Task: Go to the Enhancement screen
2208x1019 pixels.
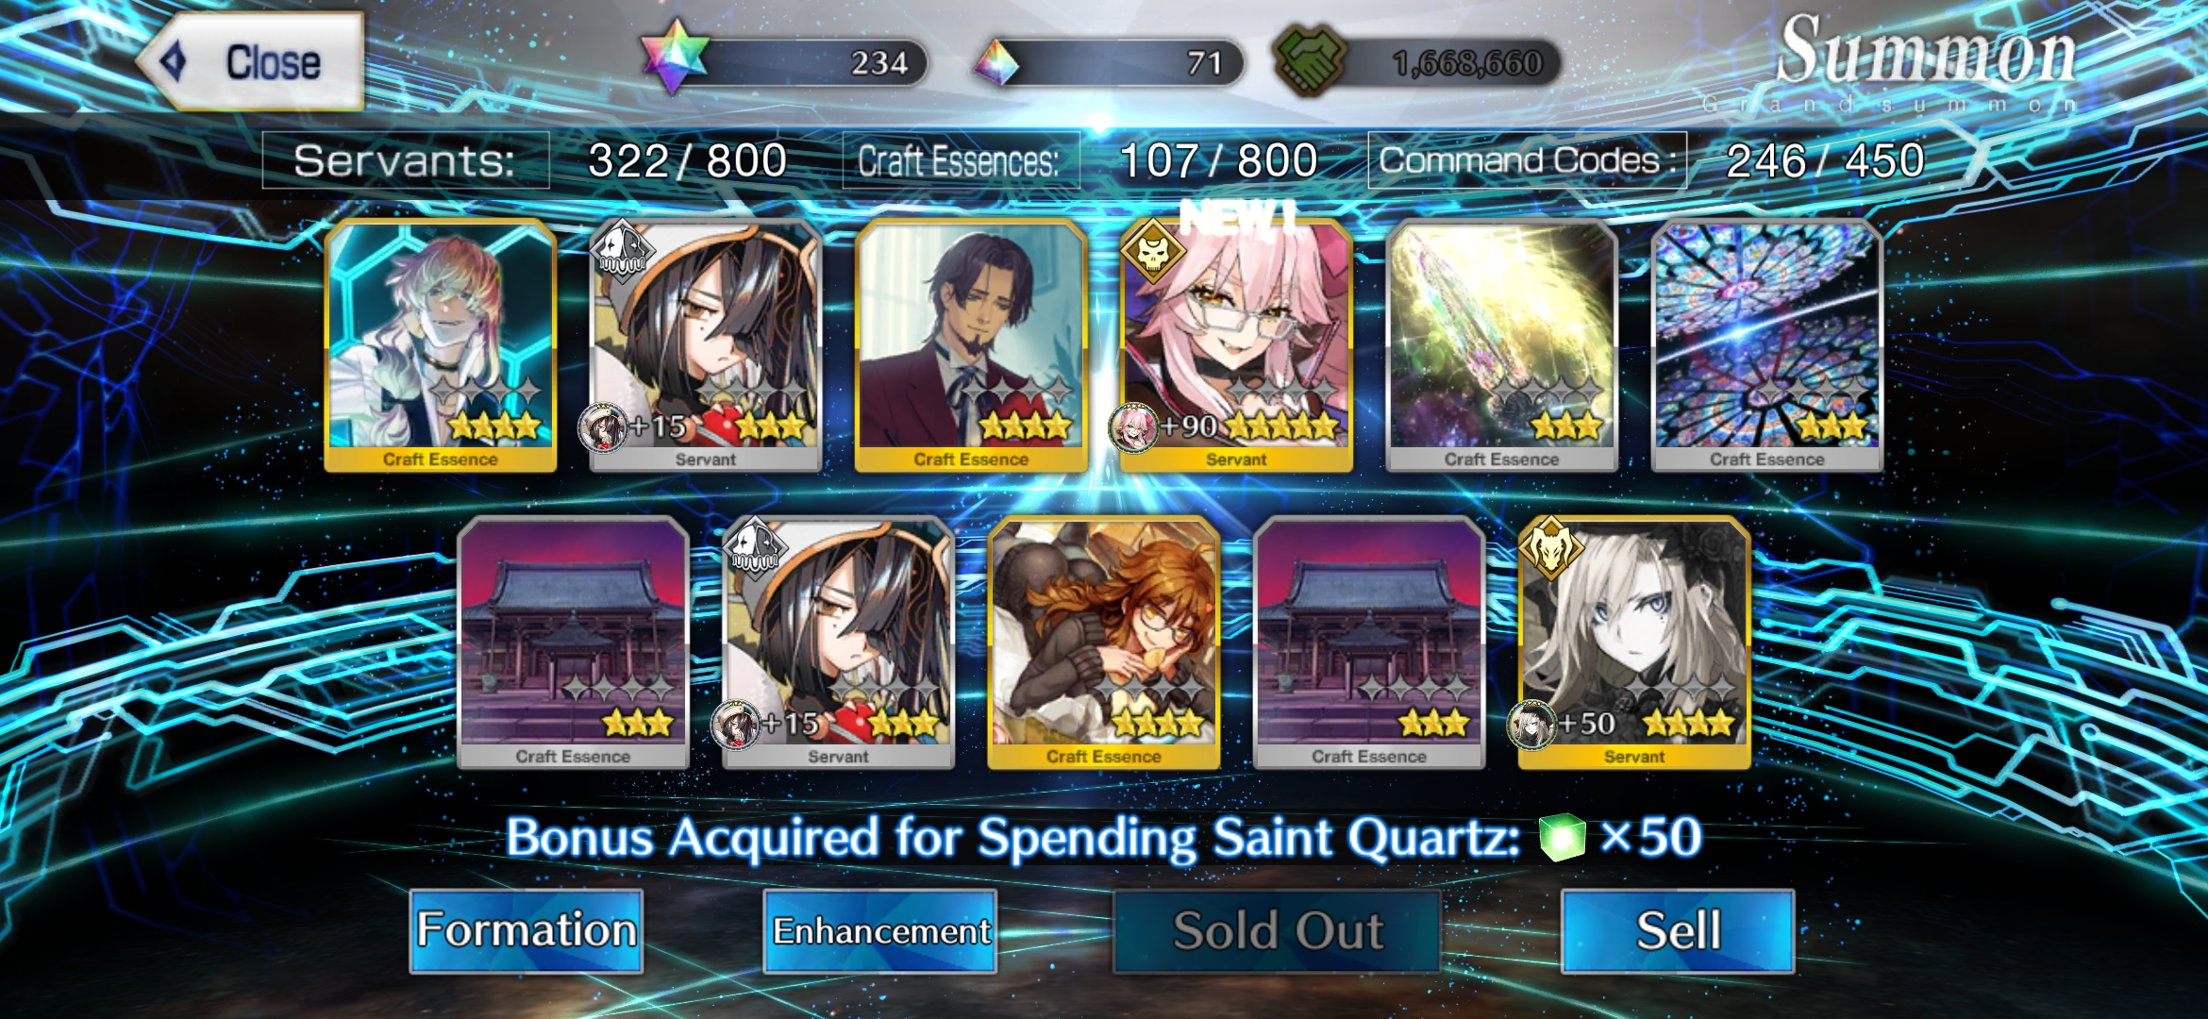Action: pos(880,930)
